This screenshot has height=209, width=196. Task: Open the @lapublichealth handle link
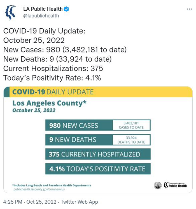coord(41,16)
